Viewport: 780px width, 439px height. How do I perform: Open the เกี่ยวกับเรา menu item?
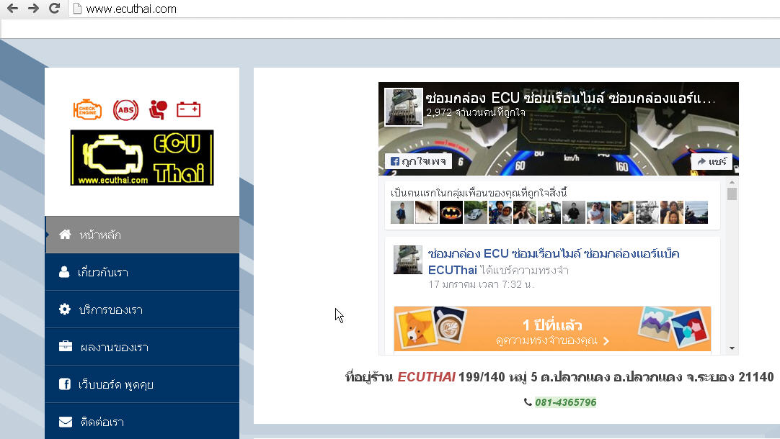142,272
